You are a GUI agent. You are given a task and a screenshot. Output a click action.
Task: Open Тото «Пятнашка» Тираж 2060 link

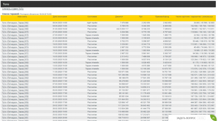coord(15,90)
